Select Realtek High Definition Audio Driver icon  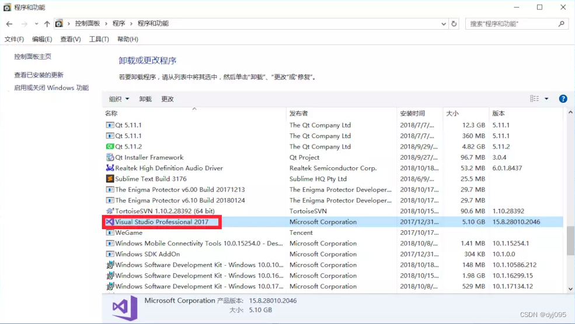pyautogui.click(x=110, y=168)
